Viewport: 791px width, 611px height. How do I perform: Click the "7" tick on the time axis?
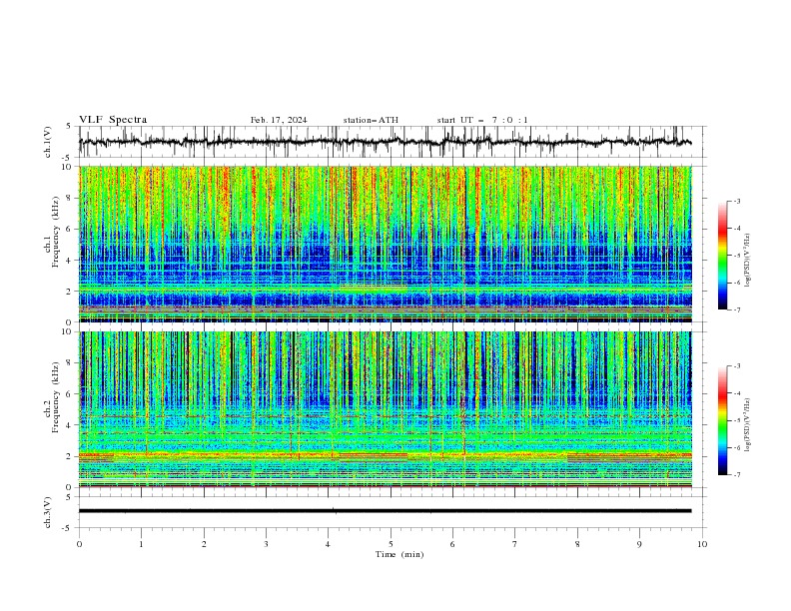click(x=515, y=544)
